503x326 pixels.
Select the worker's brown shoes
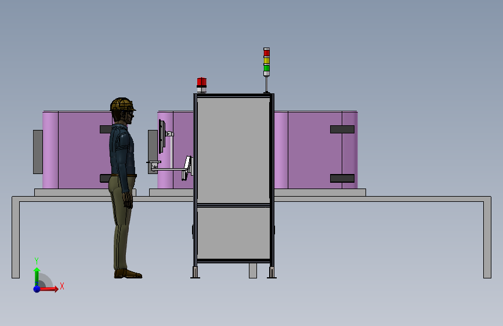point(128,274)
